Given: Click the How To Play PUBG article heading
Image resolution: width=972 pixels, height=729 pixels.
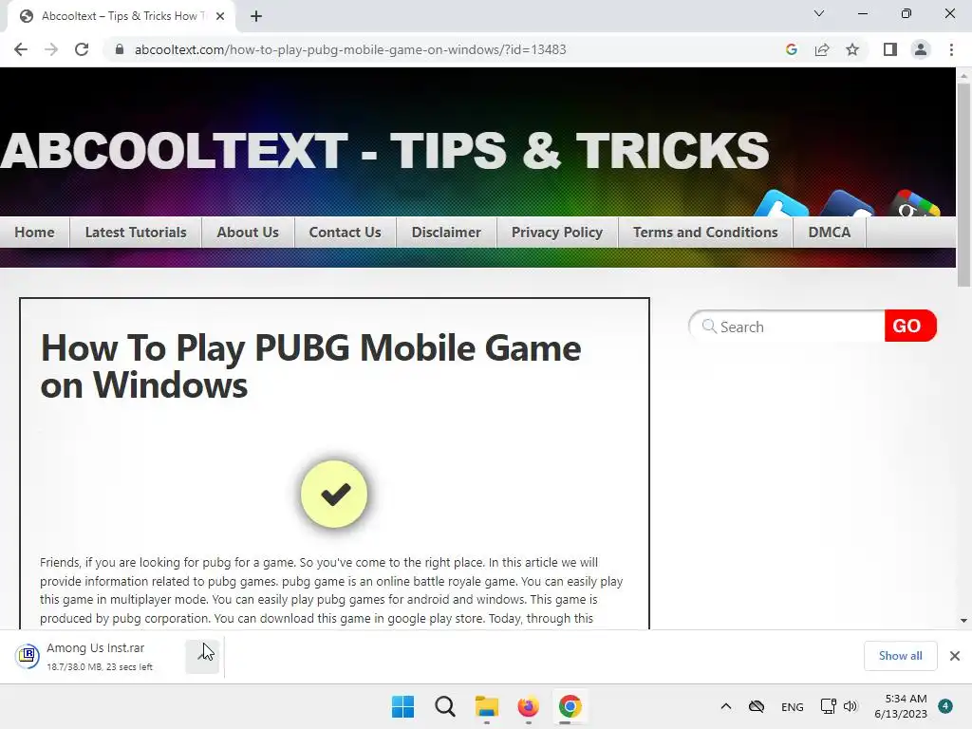Looking at the screenshot, I should [x=310, y=366].
